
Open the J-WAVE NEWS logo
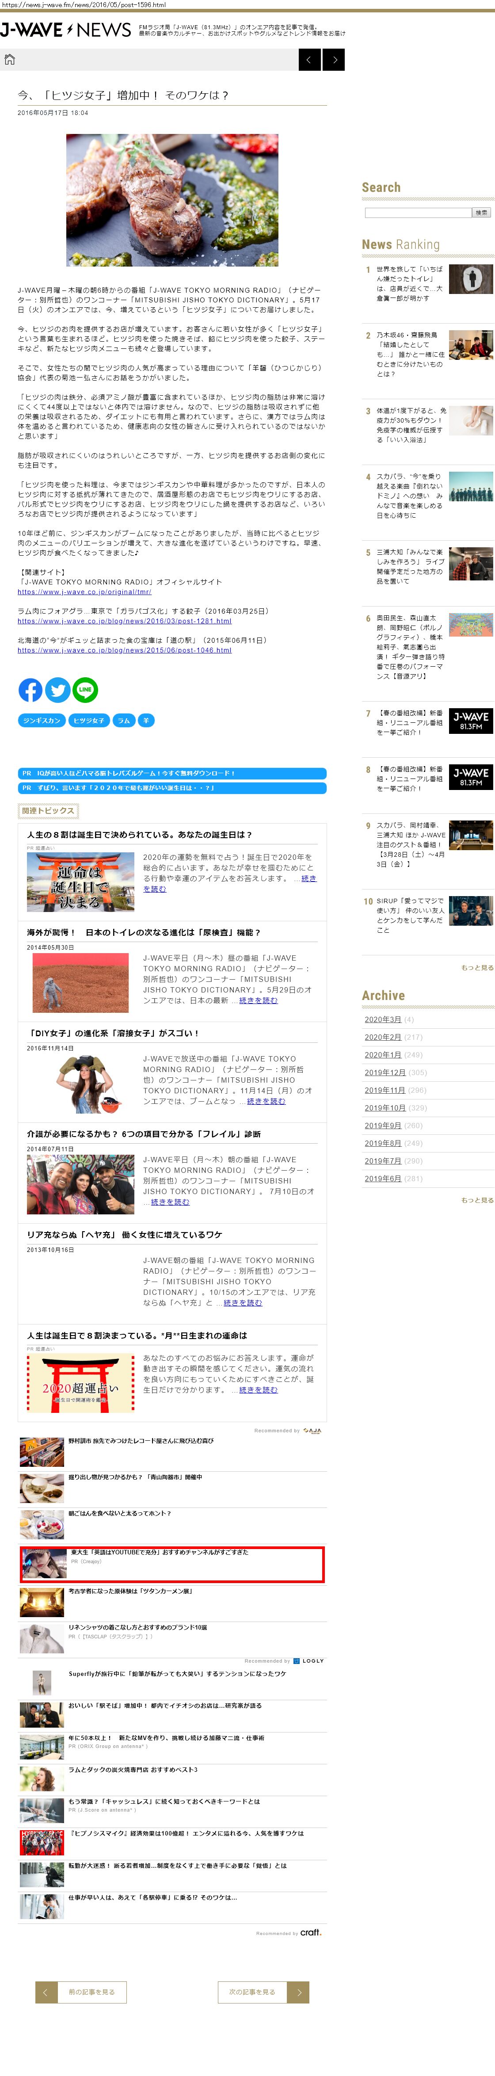point(65,31)
